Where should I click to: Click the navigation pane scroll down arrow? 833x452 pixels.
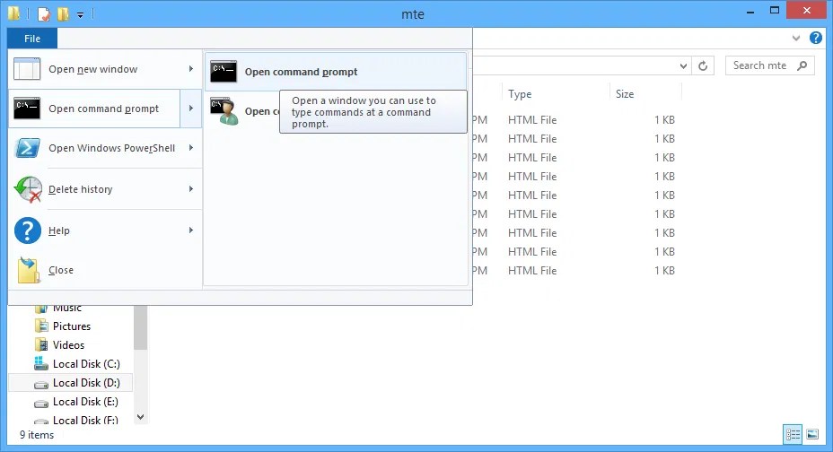pyautogui.click(x=140, y=417)
